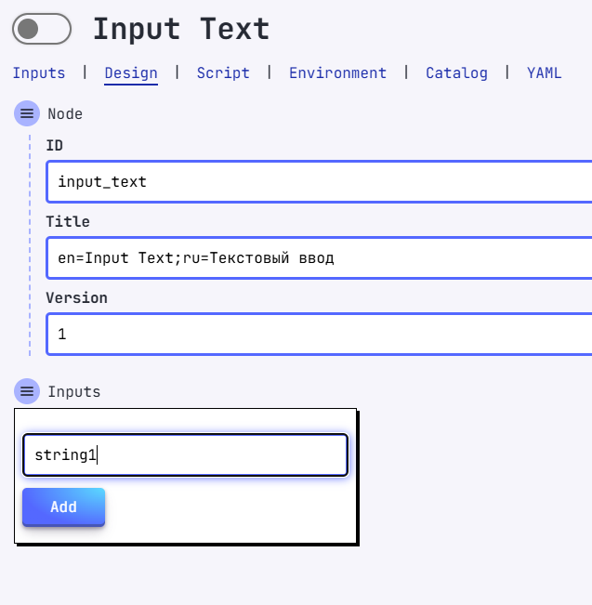The height and width of the screenshot is (605, 592).
Task: Open the Catalog tab
Action: coord(456,72)
